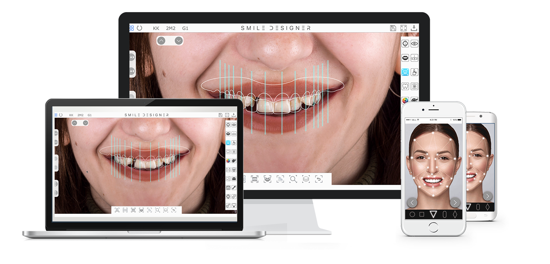Click the teeth grid icon in monitor's bottom toolbar
Image resolution: width=550 pixels, height=264 pixels.
coord(255,179)
